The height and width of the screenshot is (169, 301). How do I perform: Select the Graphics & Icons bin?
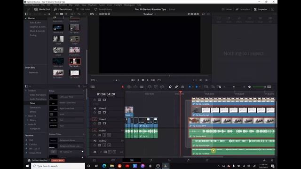[x=38, y=27]
